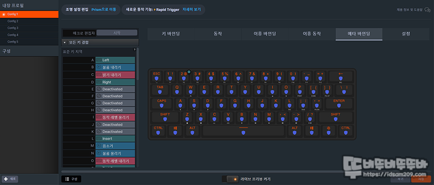This screenshot has height=185, width=434.
Task: Switch to the Config 5 profile
Action: (29, 42)
